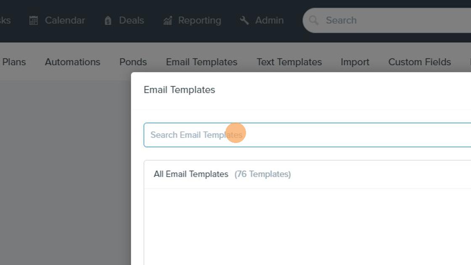Open the Reporting menu label

coord(199,21)
